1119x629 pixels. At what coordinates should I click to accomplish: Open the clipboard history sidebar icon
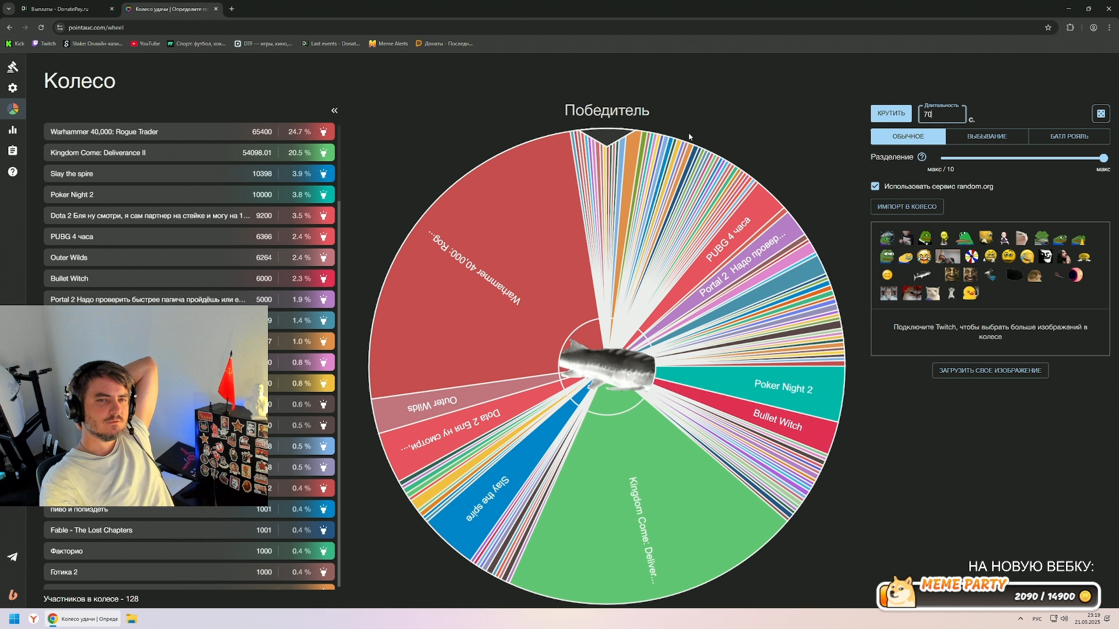point(13,151)
